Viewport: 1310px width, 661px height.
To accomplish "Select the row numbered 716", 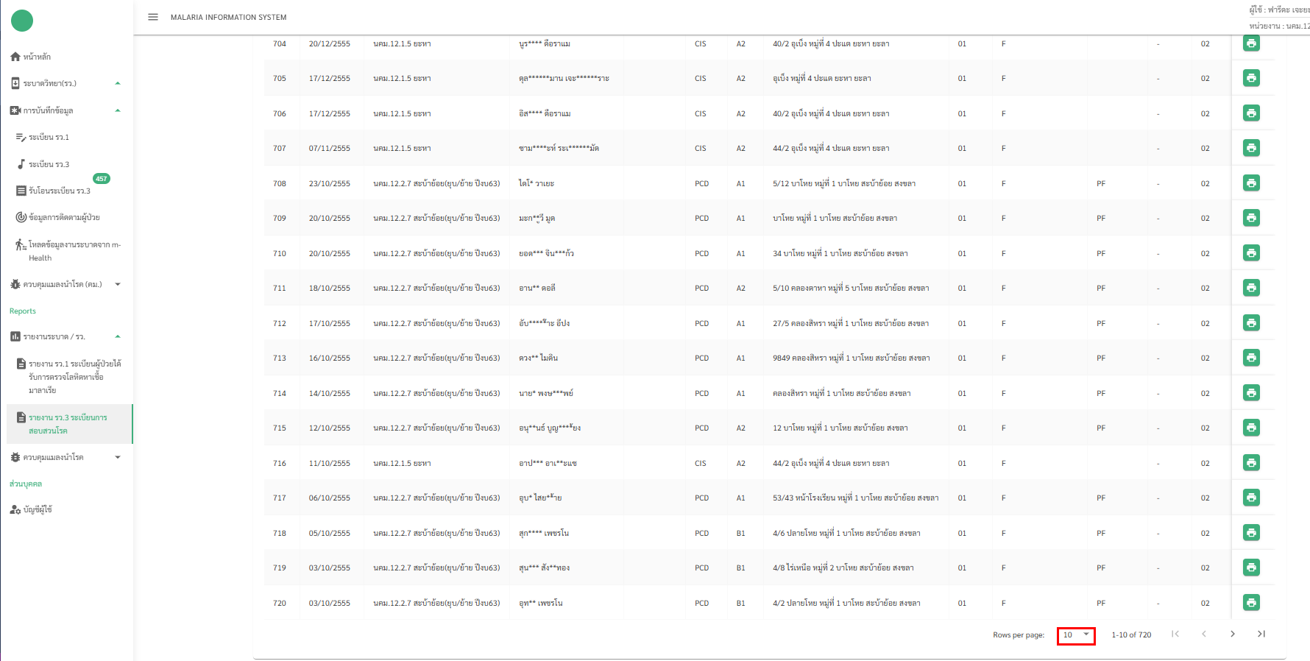I will (280, 463).
